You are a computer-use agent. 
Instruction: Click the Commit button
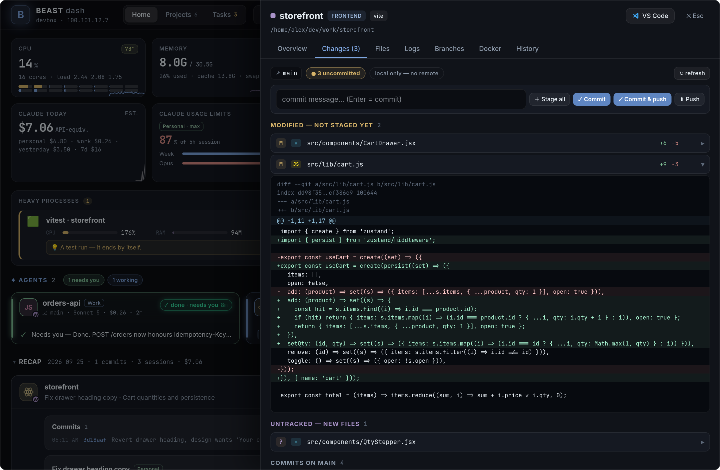(x=591, y=99)
